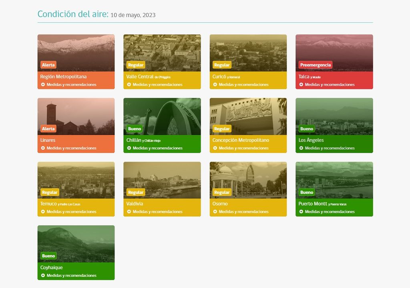The height and width of the screenshot is (288, 410).
Task: Click the plus icon under Chillán
Action: pyautogui.click(x=129, y=148)
